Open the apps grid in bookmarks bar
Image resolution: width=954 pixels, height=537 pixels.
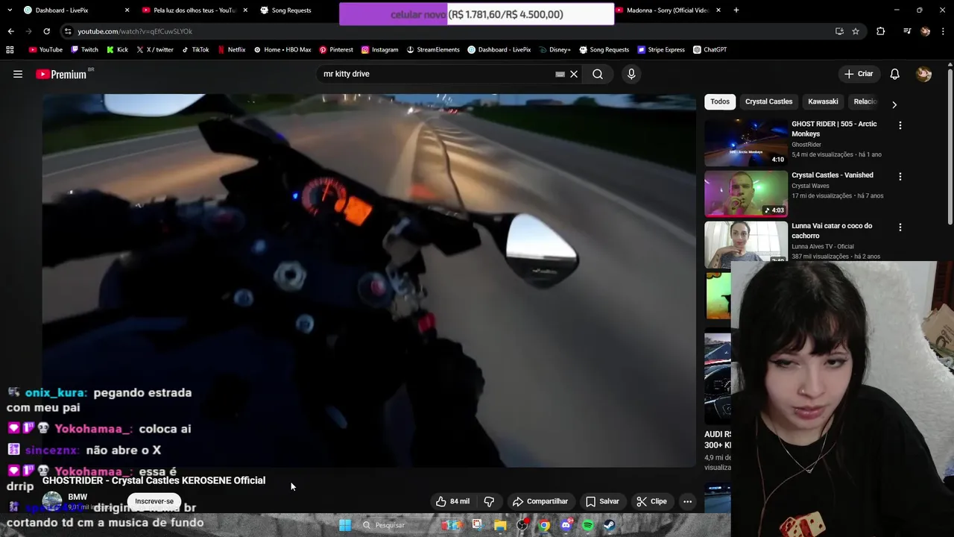click(10, 50)
